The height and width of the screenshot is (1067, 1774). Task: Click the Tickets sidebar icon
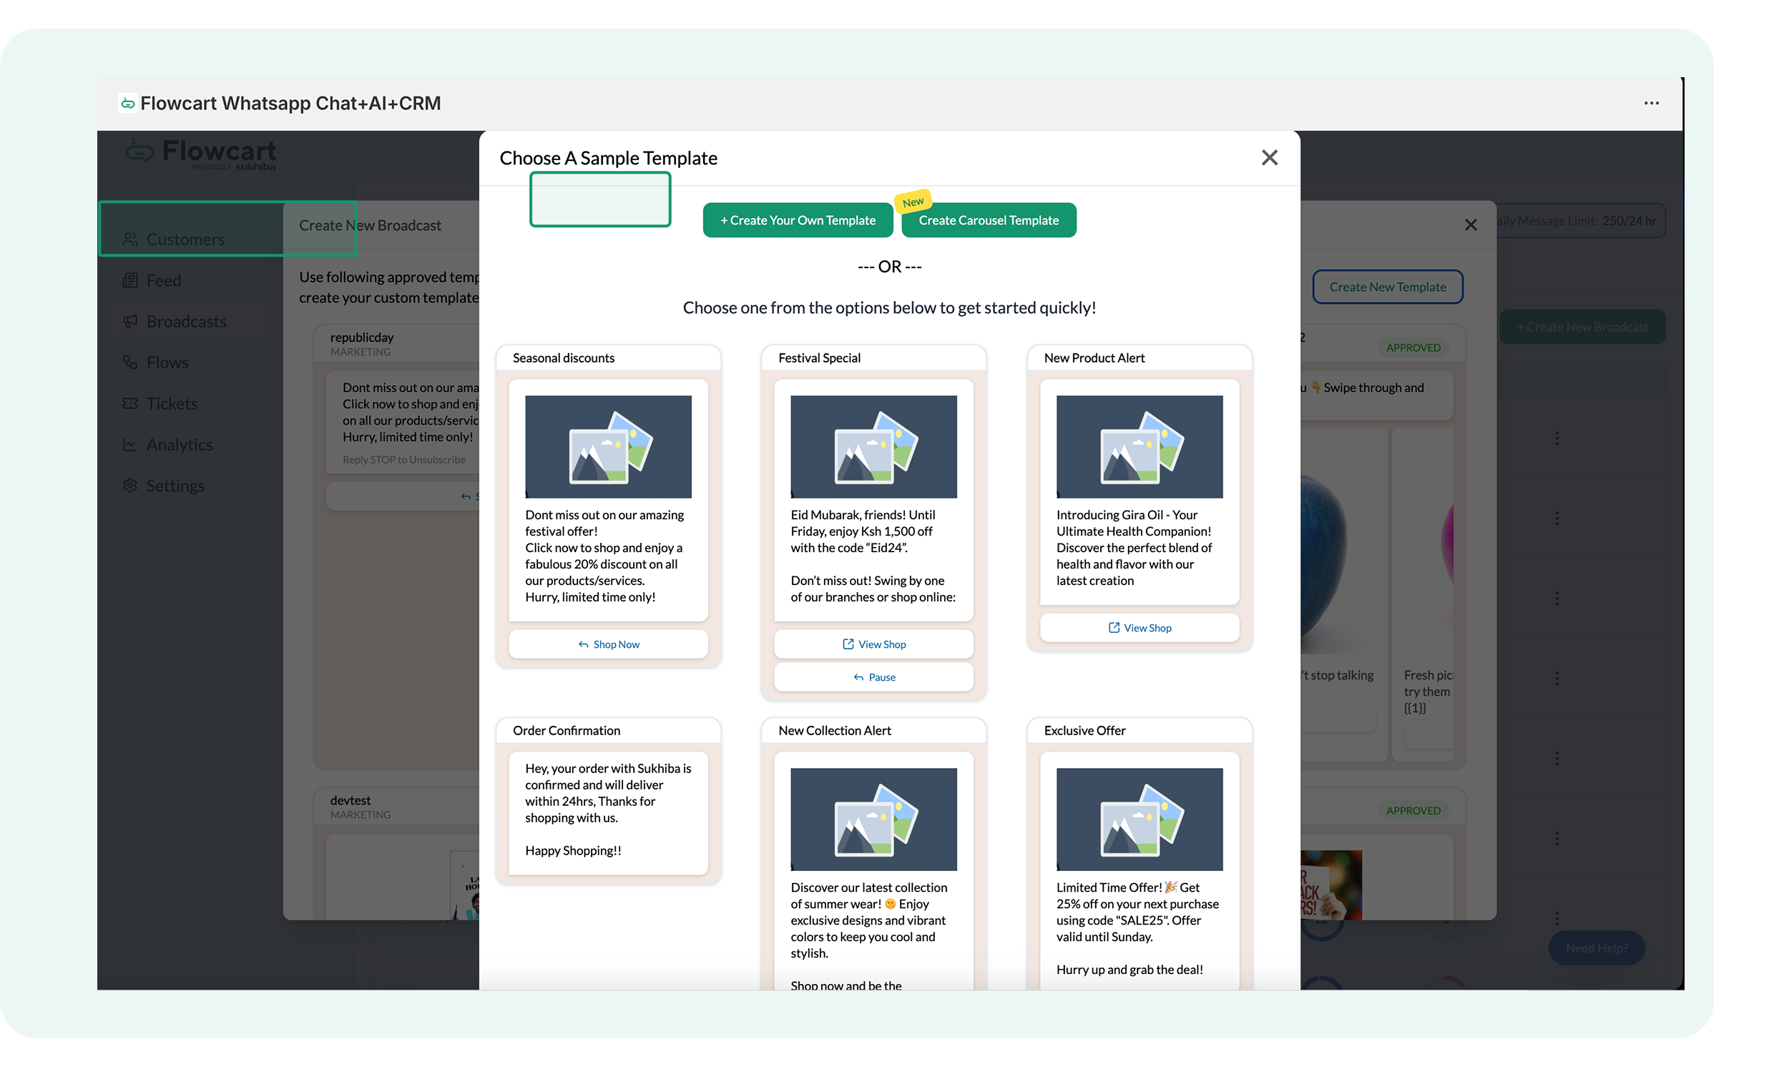[x=130, y=403]
